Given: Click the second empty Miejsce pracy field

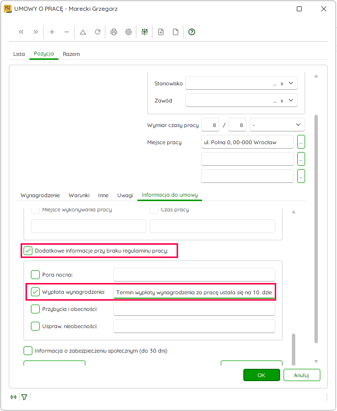Looking at the screenshot, I should click(247, 159).
